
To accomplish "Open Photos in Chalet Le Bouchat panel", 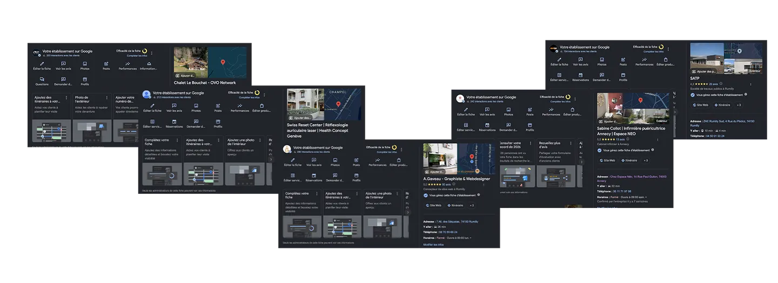I will pos(85,66).
